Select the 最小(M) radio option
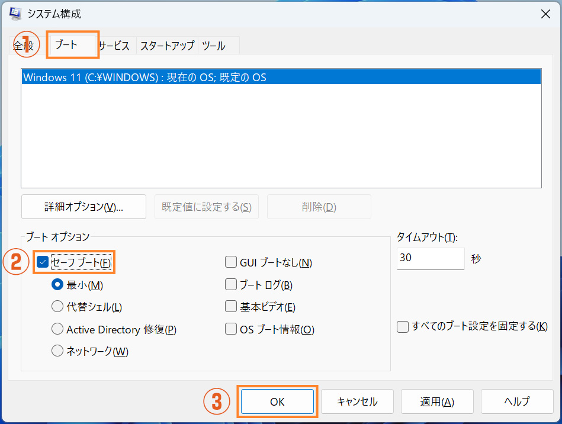 57,285
